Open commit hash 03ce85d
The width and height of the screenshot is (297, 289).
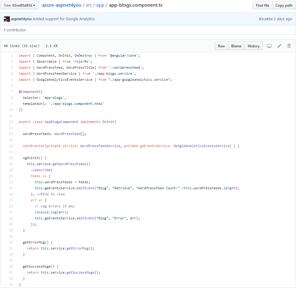point(266,19)
